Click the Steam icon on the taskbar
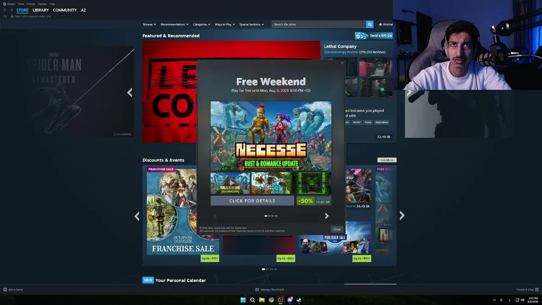Screen dimensions: 542x305 [299, 300]
